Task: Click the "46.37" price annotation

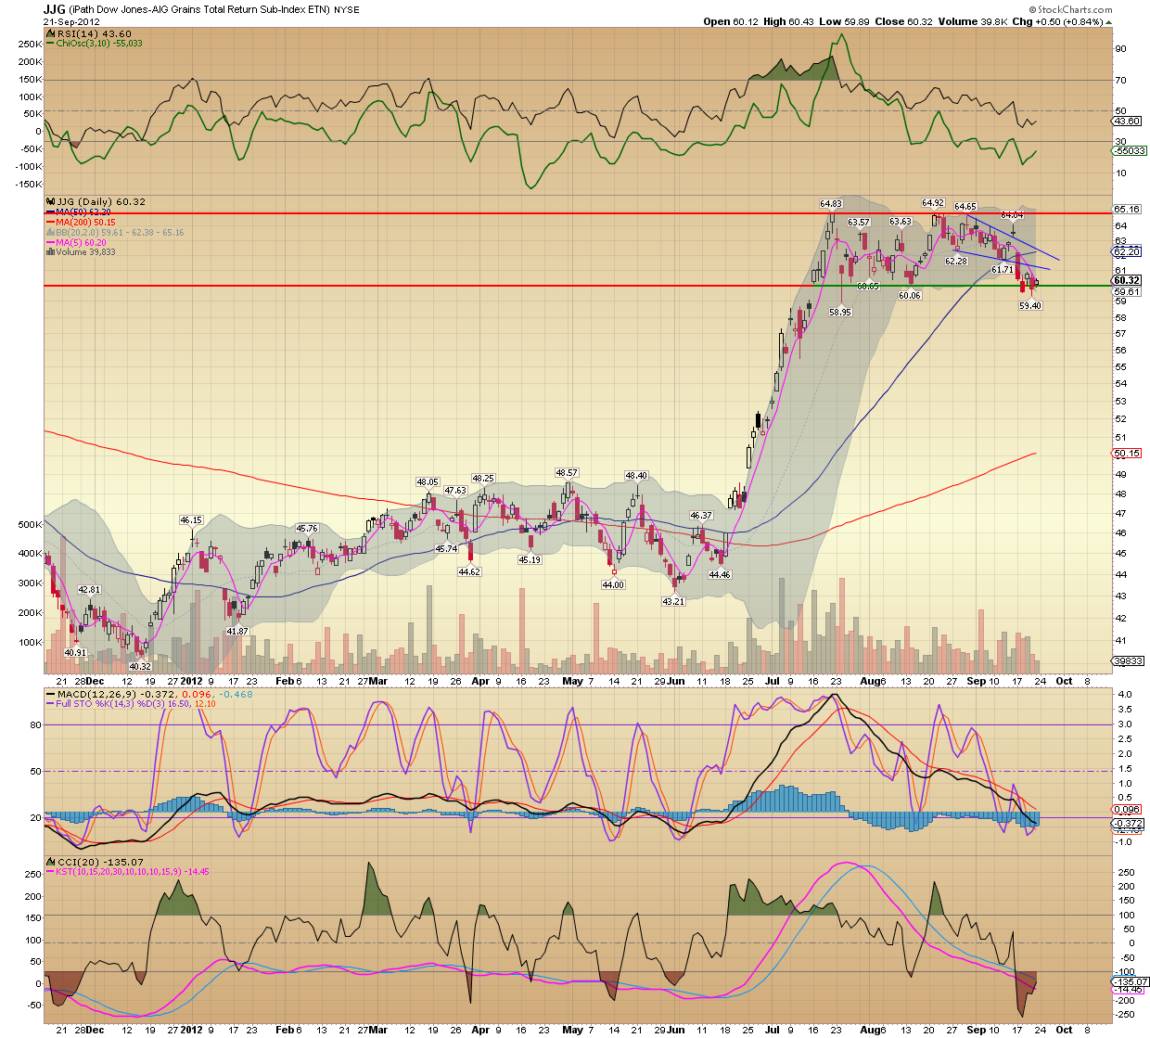Action: 701,516
